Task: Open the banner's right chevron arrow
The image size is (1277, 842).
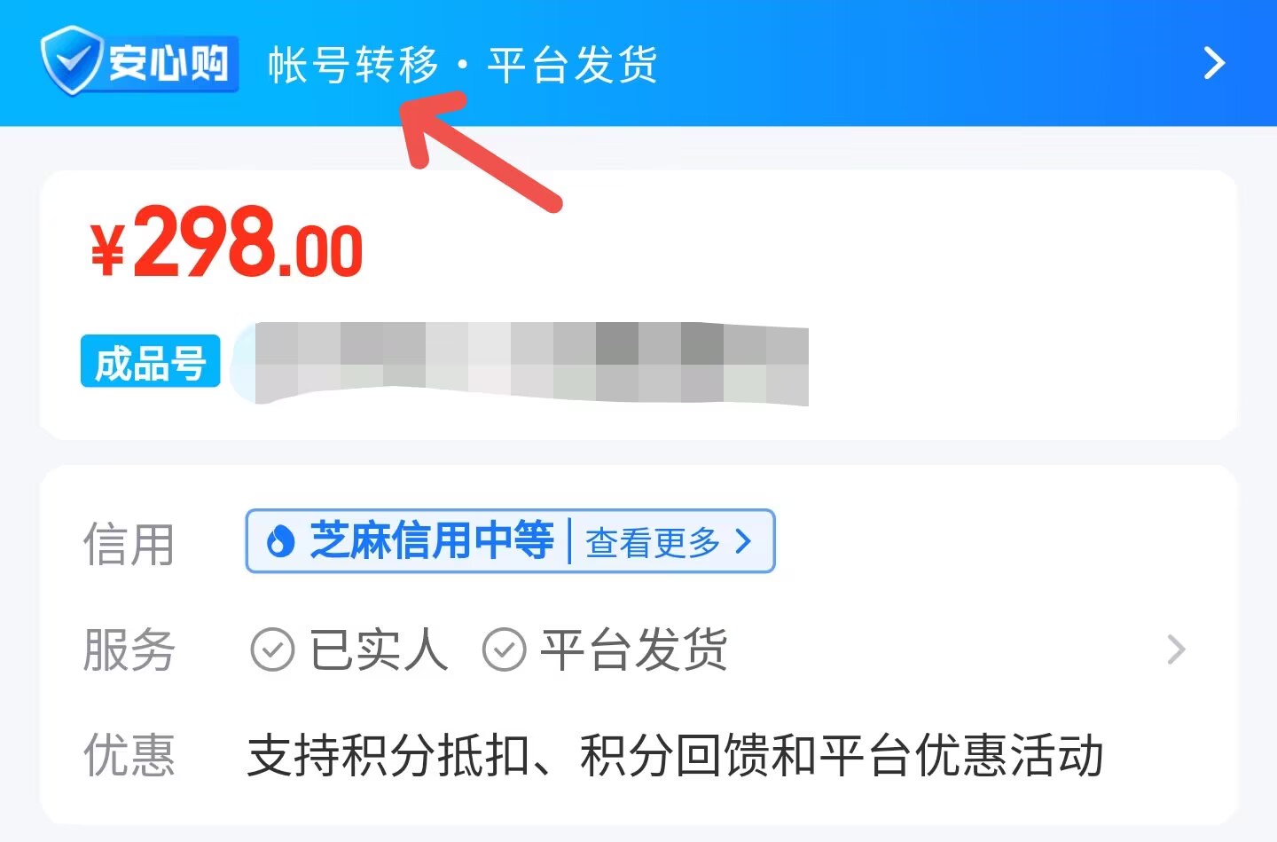Action: 1214,63
